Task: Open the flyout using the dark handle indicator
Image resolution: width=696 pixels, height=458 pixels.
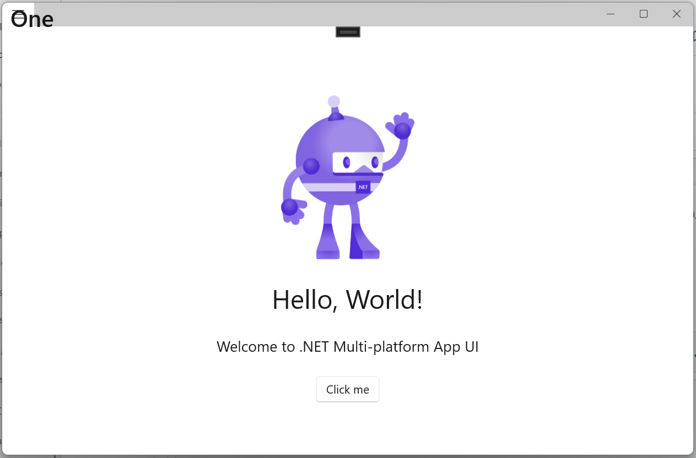Action: [x=347, y=31]
